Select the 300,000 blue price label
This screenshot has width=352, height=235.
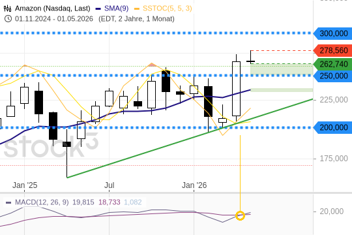coord(333,33)
